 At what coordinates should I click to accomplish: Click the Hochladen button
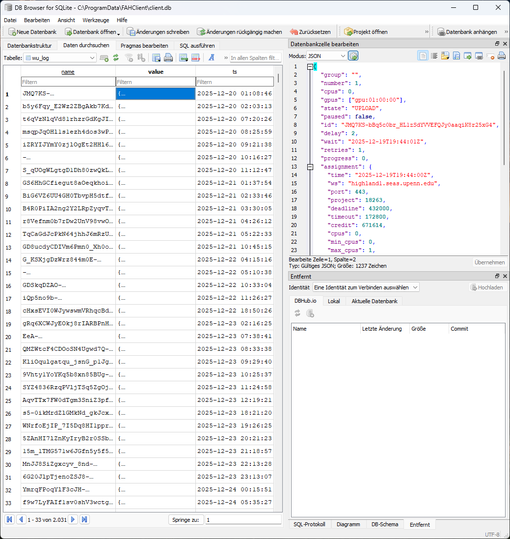[x=487, y=287]
